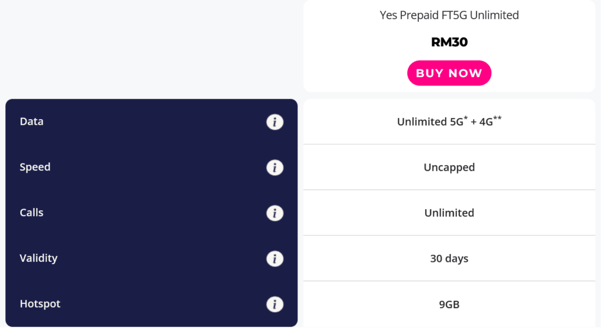This screenshot has width=607, height=330.
Task: Open the Calls info tooltip icon
Action: coord(274,213)
